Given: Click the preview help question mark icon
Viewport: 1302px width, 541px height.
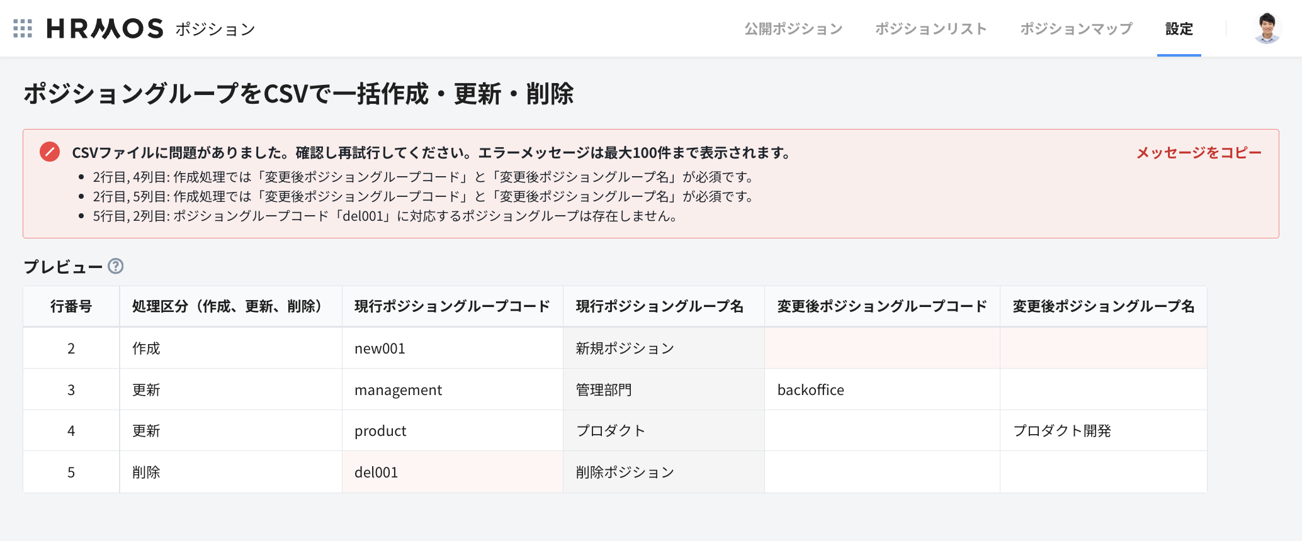Looking at the screenshot, I should click(116, 266).
